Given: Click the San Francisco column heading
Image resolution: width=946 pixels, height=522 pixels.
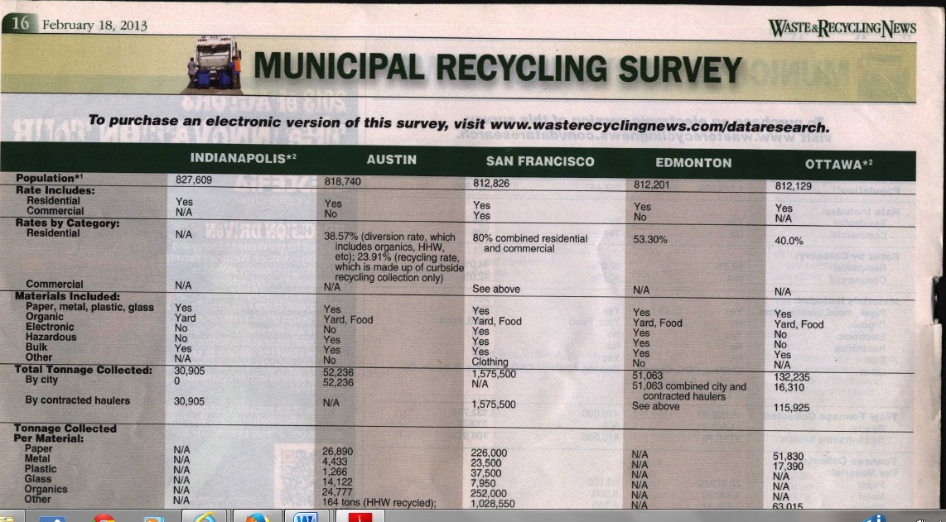Looking at the screenshot, I should (x=540, y=161).
